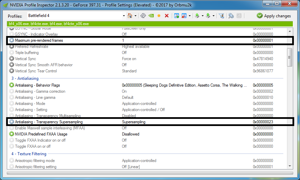The image size is (300, 180).
Task: Click gear icon beside Vertical Sync Smooth AFR
Action: pos(12,65)
